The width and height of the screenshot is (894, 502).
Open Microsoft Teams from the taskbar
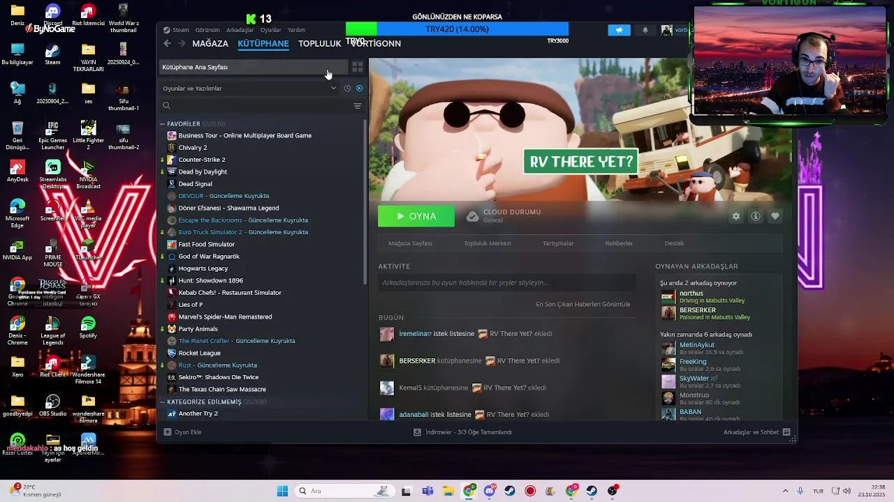(x=427, y=491)
